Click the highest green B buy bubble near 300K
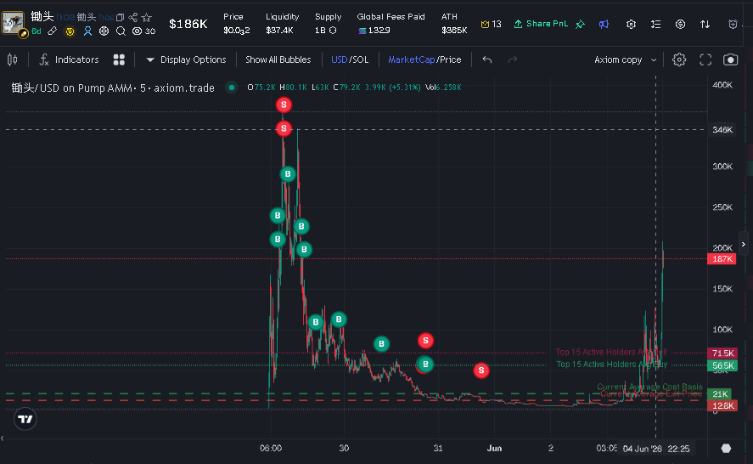This screenshot has height=464, width=753. 288,174
